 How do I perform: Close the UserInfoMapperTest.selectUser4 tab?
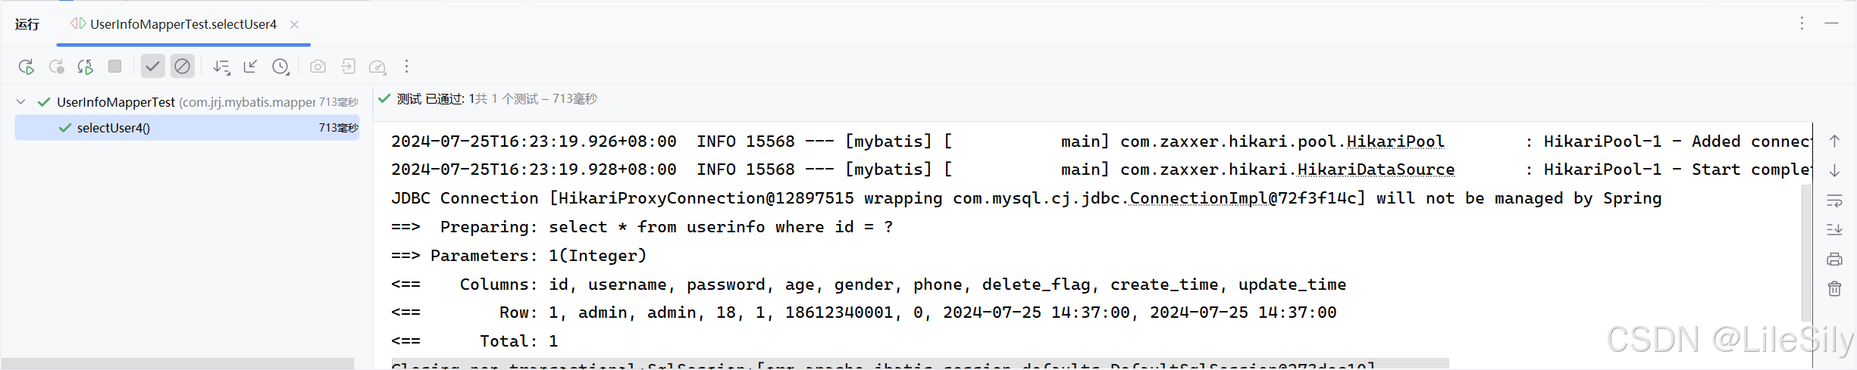[294, 24]
